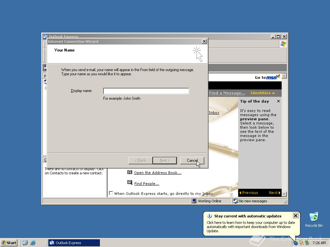The height and width of the screenshot is (247, 330).
Task: Click the scroll down arrow in Outlook Express
Action: 284,194
